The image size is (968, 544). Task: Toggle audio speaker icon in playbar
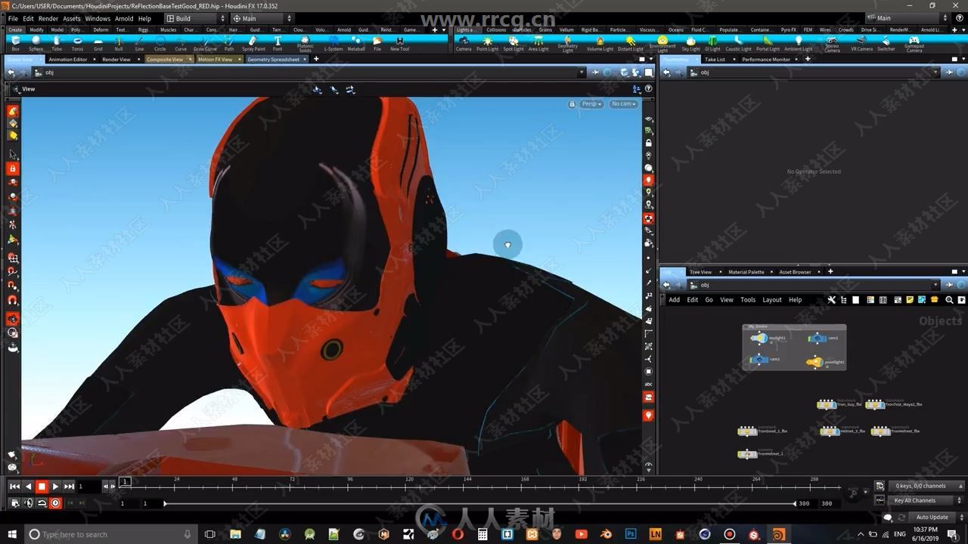point(29,502)
